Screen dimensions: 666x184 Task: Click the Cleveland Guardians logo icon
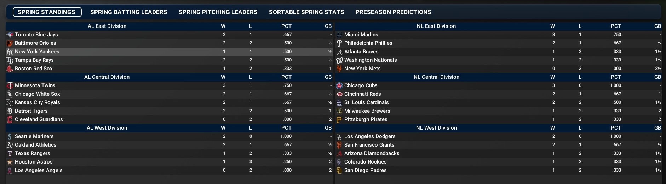[x=10, y=119]
